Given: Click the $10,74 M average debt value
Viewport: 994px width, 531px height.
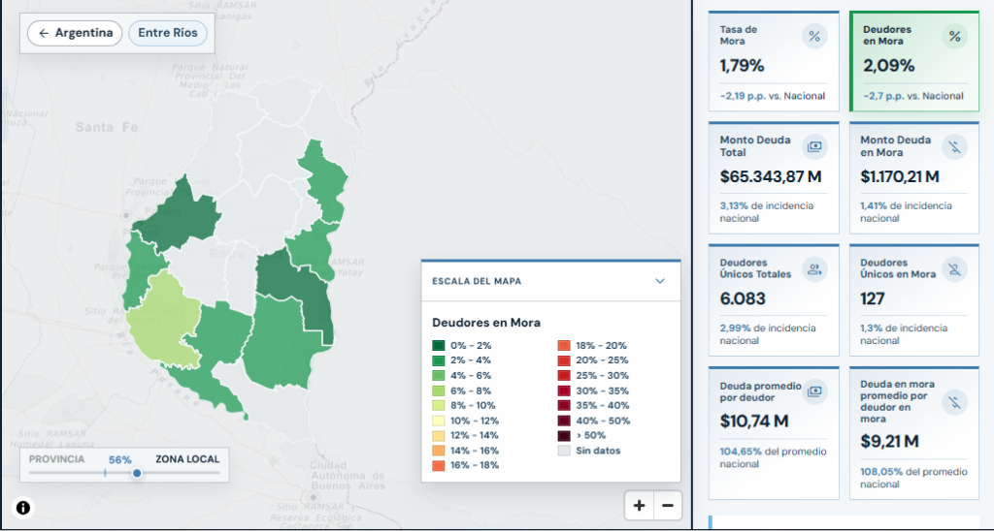Looking at the screenshot, I should point(753,421).
